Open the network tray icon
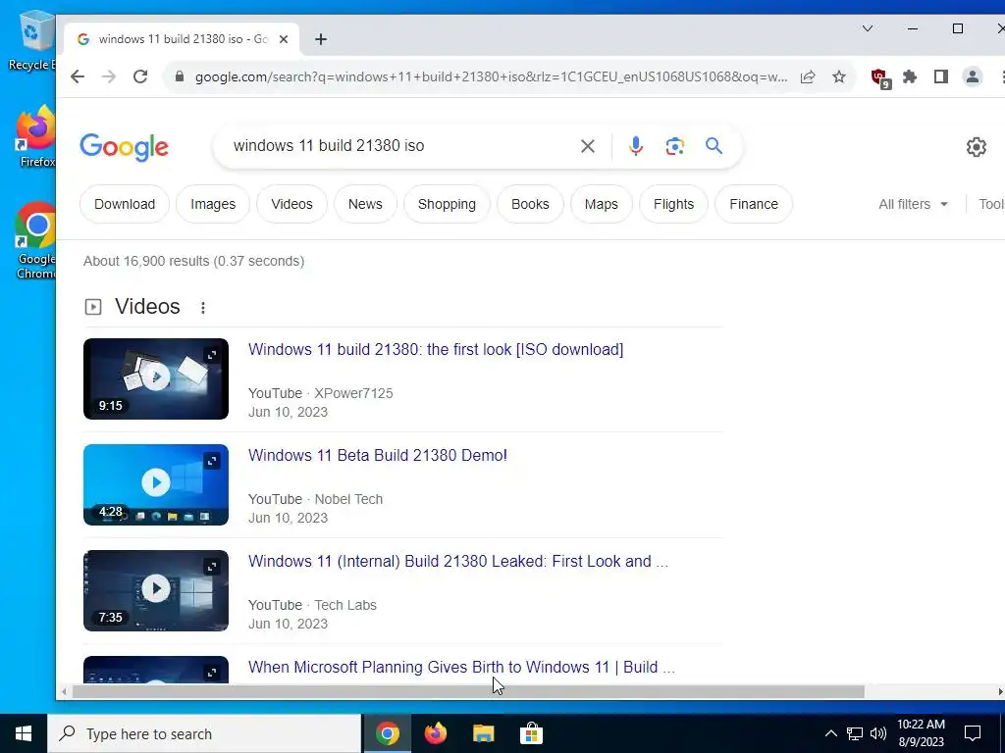Viewport: 1005px width, 753px height. tap(855, 733)
